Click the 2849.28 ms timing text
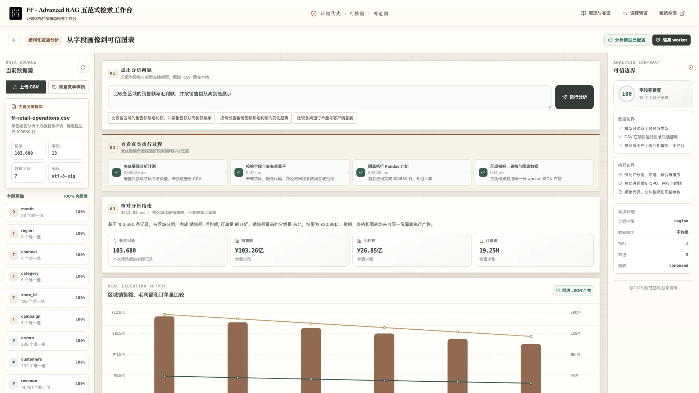The width and height of the screenshot is (699, 393). pyautogui.click(x=135, y=172)
